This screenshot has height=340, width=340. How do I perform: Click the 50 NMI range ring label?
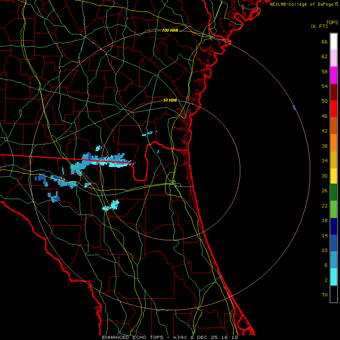click(170, 100)
